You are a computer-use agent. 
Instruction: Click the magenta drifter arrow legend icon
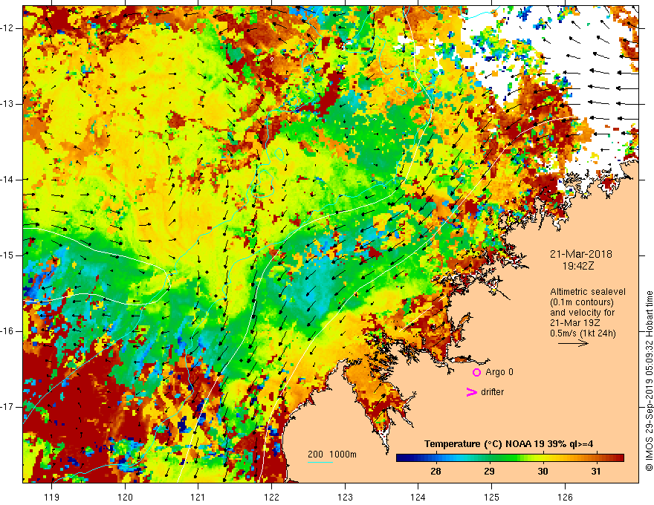pos(471,392)
